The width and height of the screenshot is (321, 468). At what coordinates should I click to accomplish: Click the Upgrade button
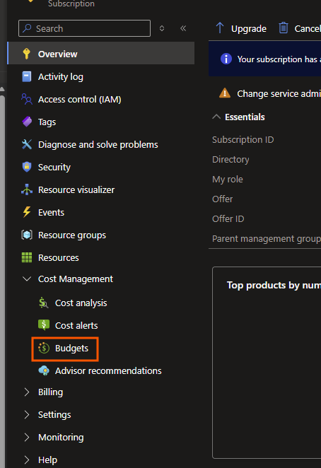[241, 28]
